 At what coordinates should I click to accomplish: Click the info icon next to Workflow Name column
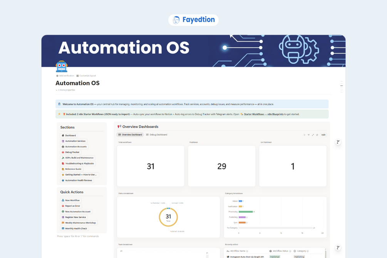(247, 251)
